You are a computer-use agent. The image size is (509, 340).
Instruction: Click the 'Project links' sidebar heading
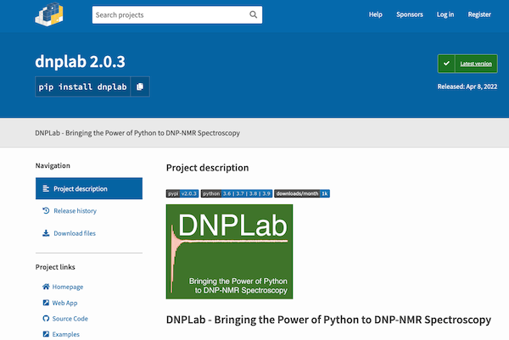pyautogui.click(x=55, y=267)
